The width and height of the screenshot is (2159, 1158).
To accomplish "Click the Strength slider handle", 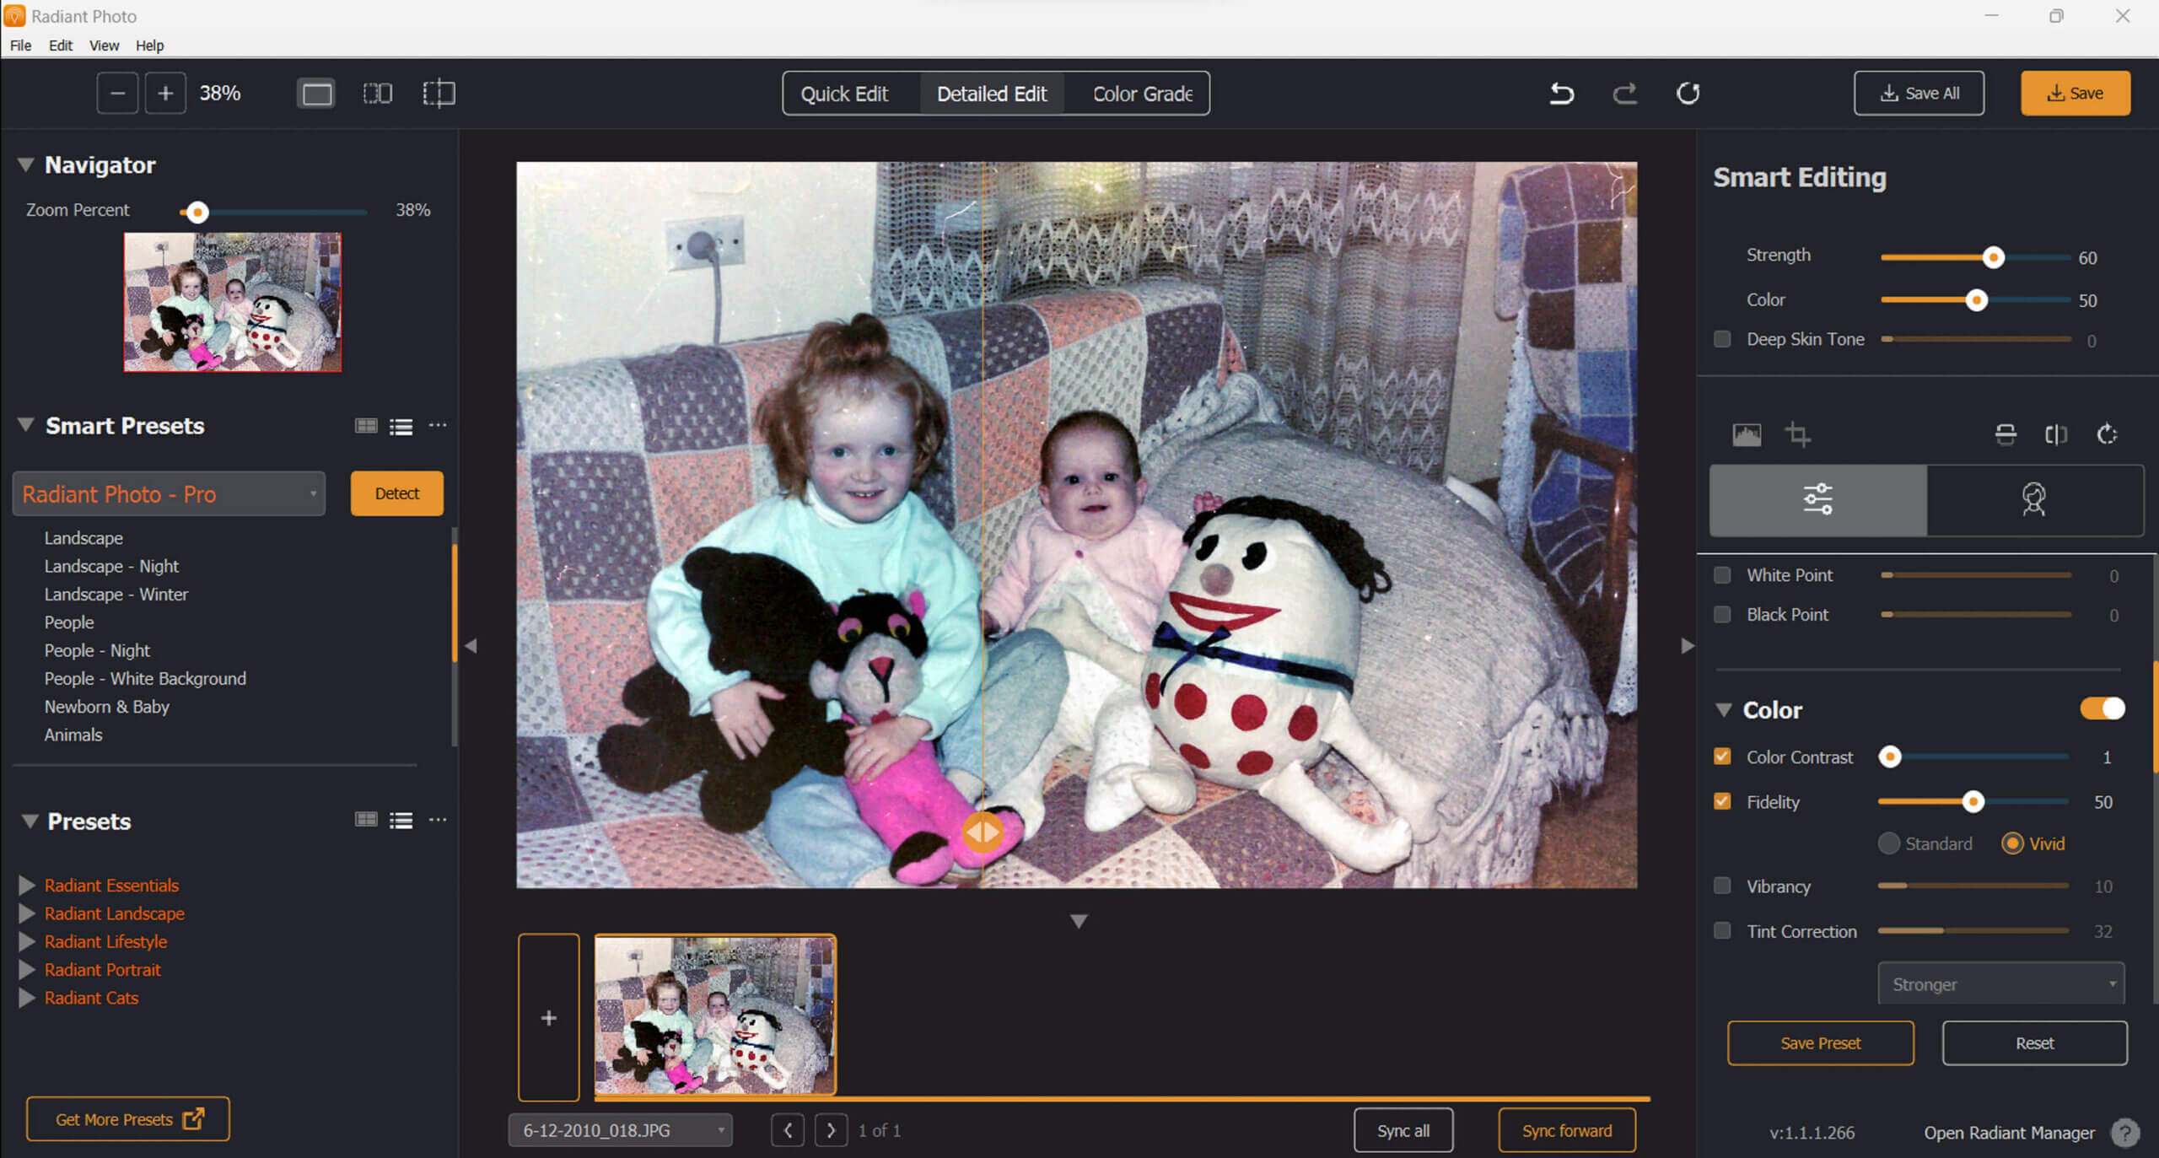I will [1993, 257].
